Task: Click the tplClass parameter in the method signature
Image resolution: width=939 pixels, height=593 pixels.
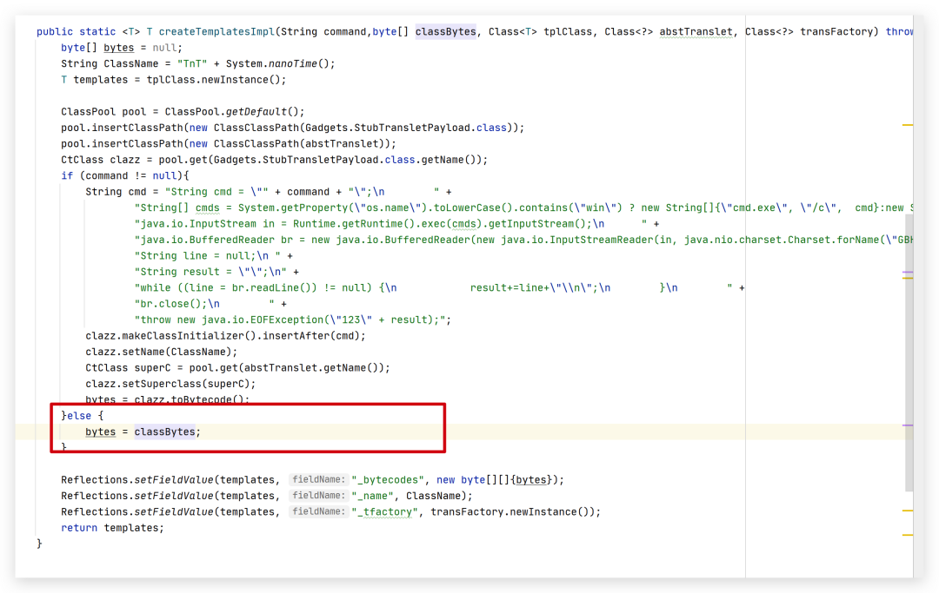Action: click(x=567, y=31)
